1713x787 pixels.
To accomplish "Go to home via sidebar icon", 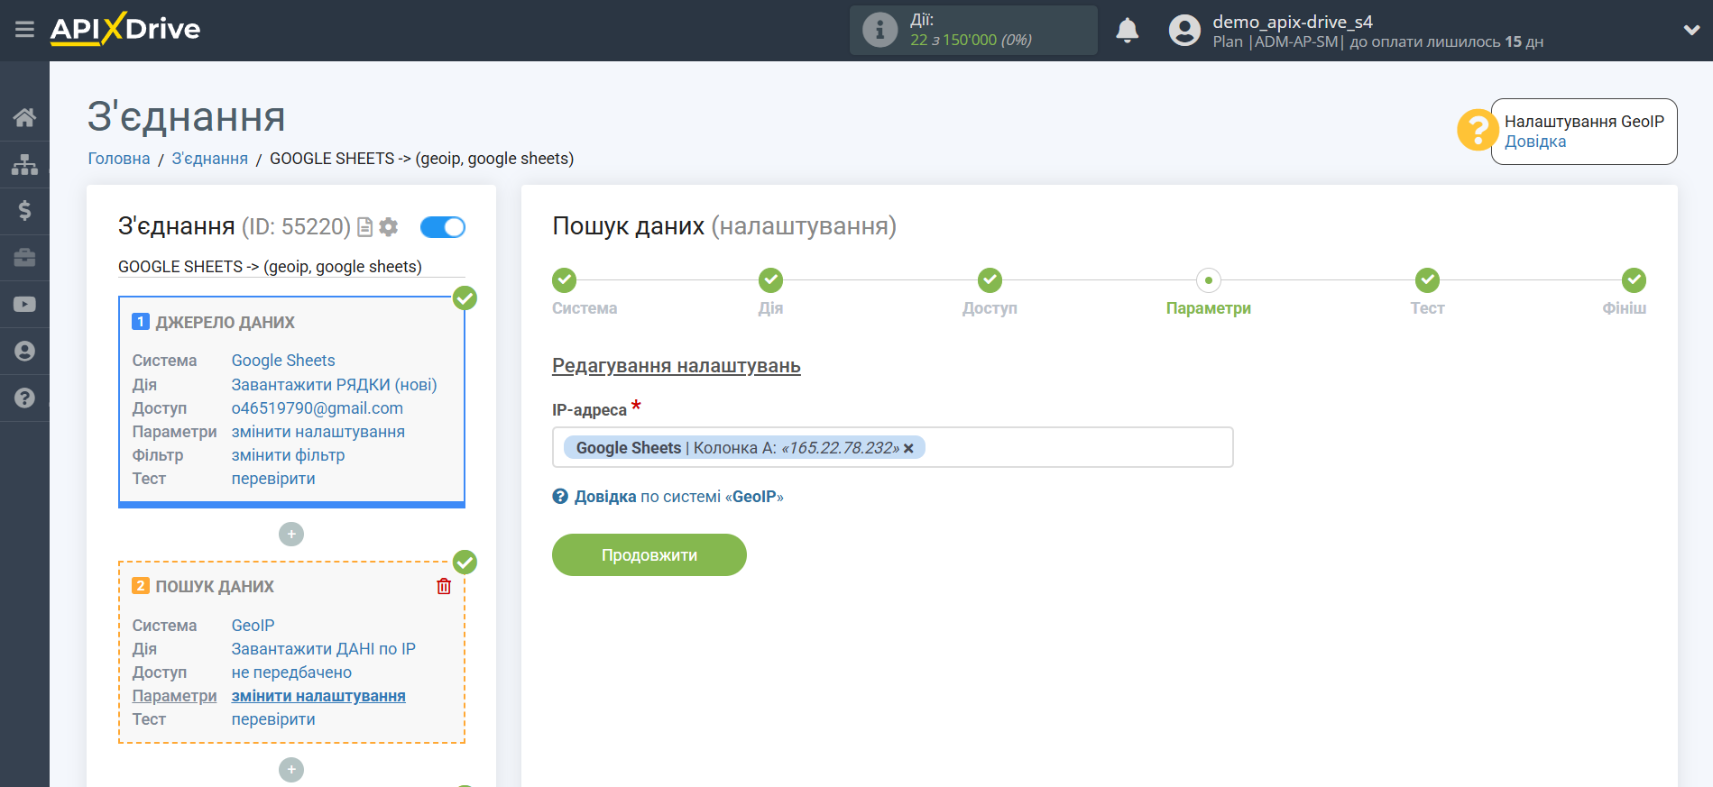I will 24,117.
